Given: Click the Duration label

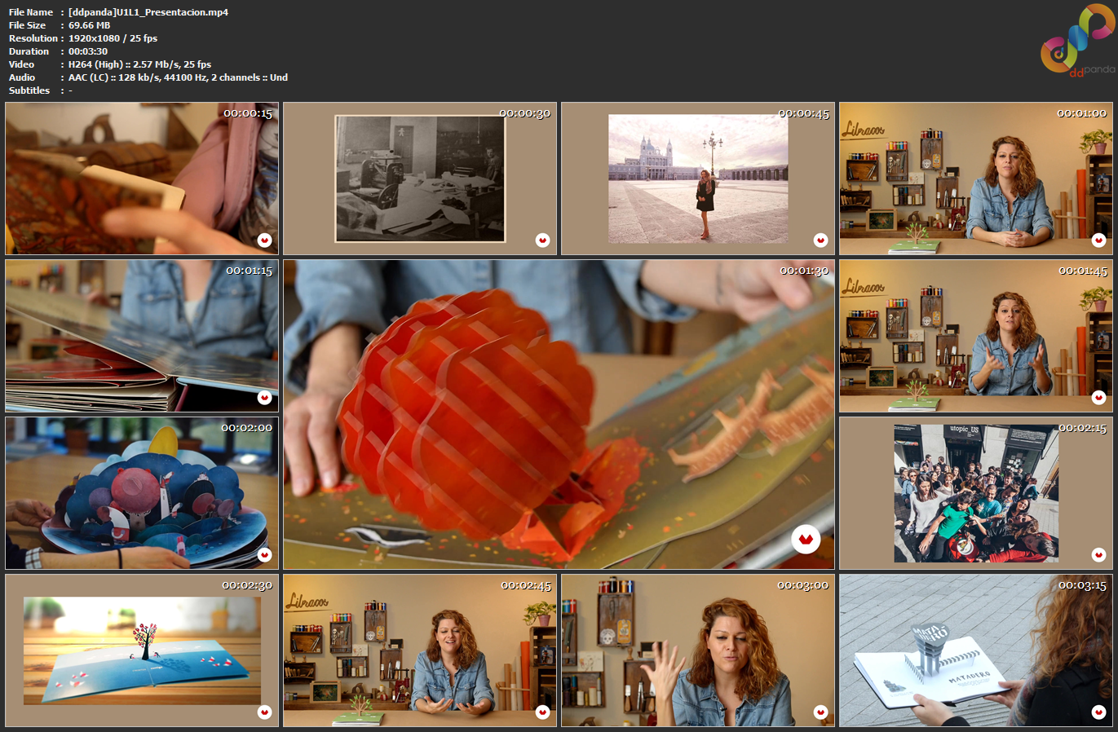Looking at the screenshot, I should pyautogui.click(x=29, y=51).
